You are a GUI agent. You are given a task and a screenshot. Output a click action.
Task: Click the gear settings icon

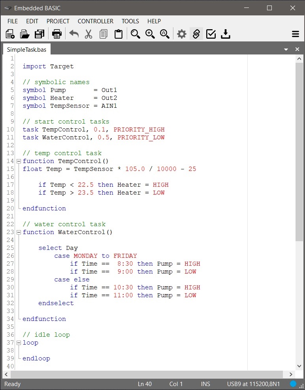[x=181, y=34]
